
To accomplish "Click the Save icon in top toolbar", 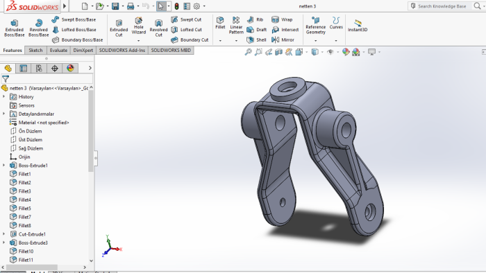I will pos(115,6).
